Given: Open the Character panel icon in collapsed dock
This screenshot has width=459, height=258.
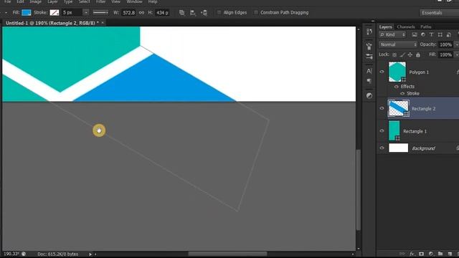Looking at the screenshot, I should pyautogui.click(x=369, y=71).
